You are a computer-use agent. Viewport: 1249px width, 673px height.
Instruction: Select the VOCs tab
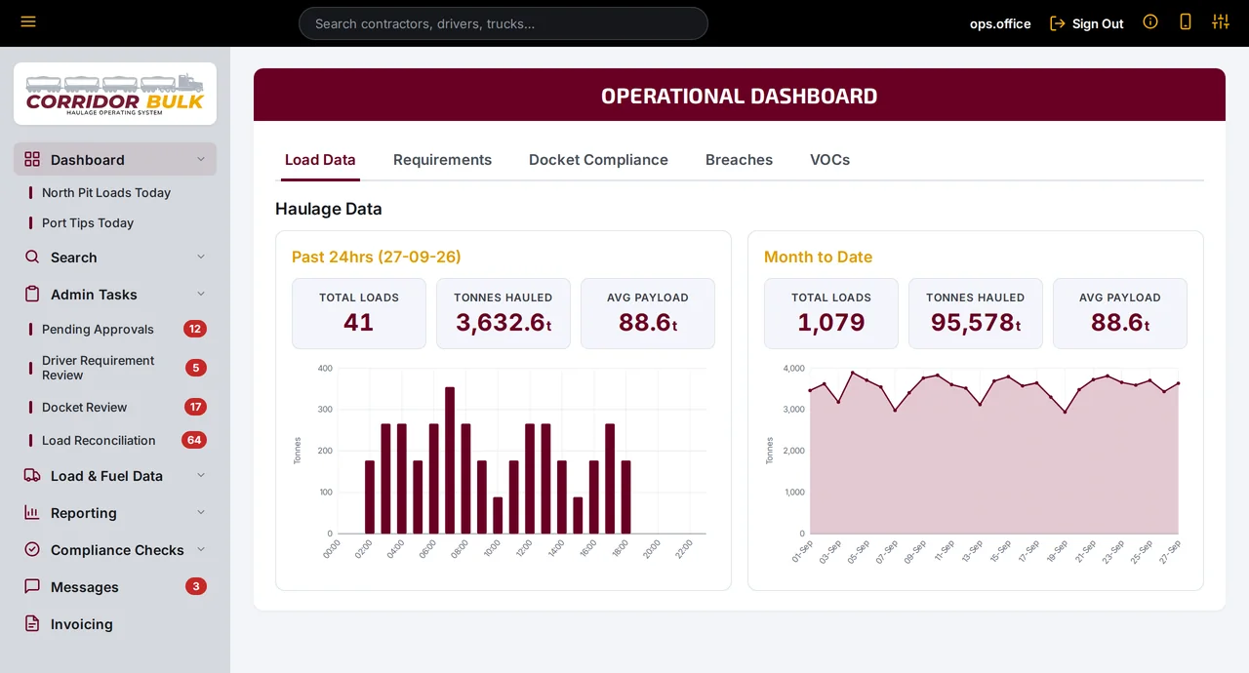829,160
